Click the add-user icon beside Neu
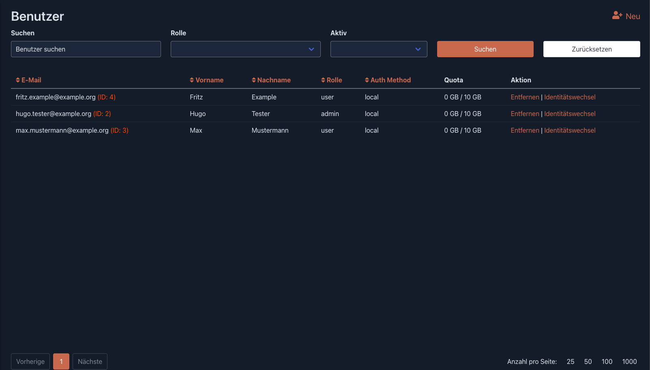 (617, 15)
